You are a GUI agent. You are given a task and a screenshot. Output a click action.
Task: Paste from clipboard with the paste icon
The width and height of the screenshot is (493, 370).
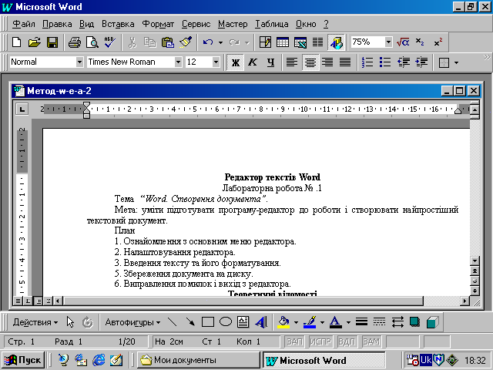[x=168, y=42]
